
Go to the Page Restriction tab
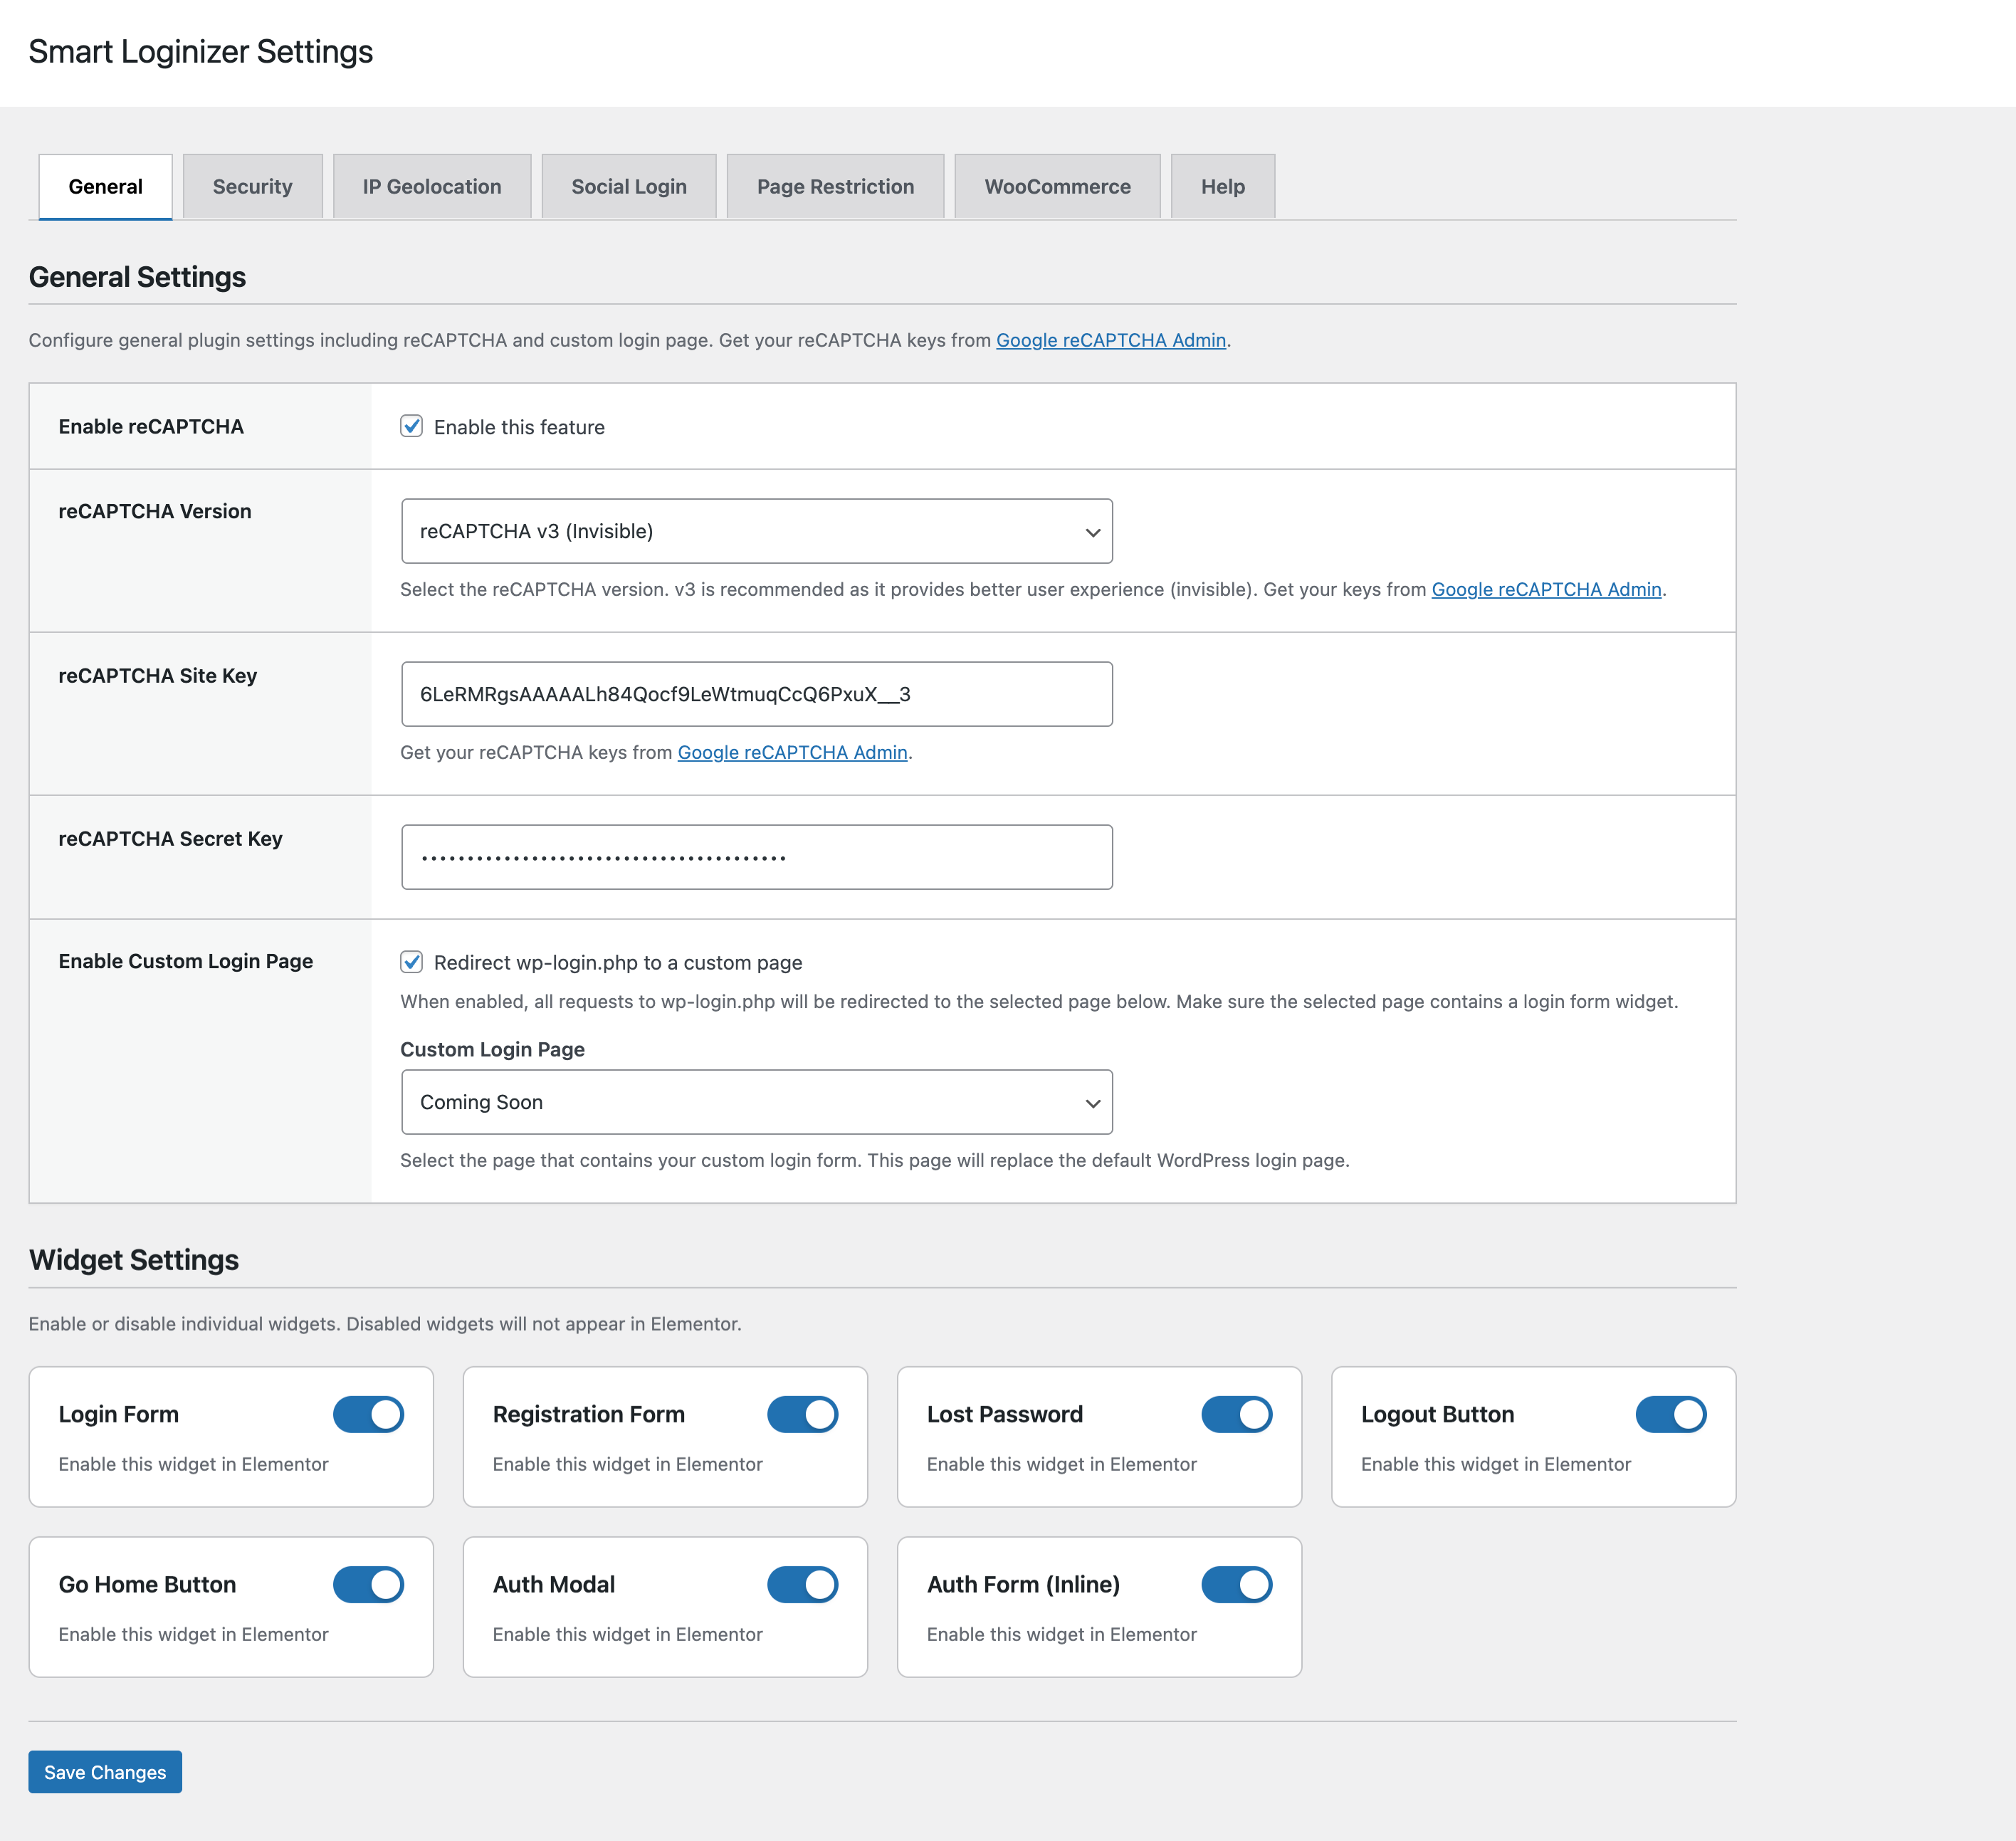pos(835,186)
